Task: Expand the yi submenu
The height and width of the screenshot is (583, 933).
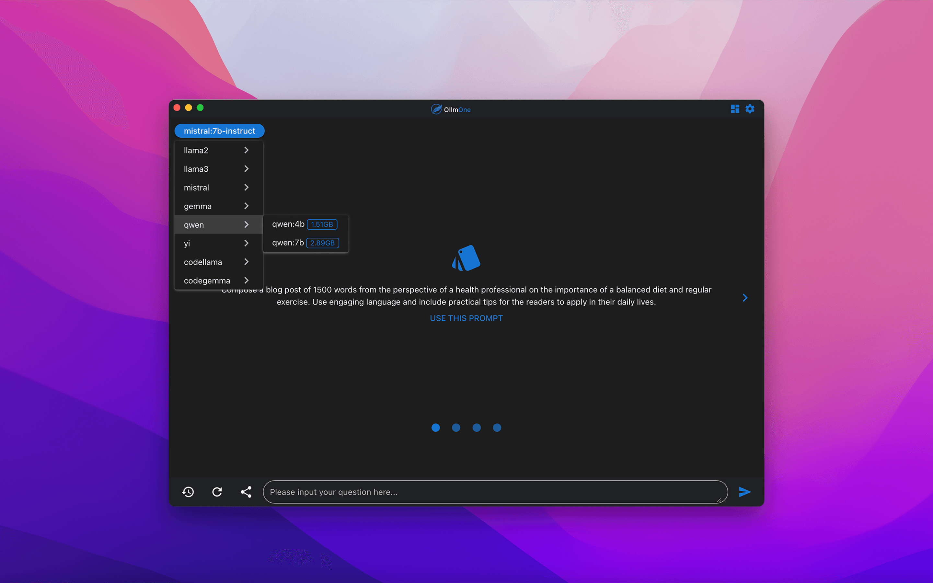Action: pyautogui.click(x=219, y=243)
